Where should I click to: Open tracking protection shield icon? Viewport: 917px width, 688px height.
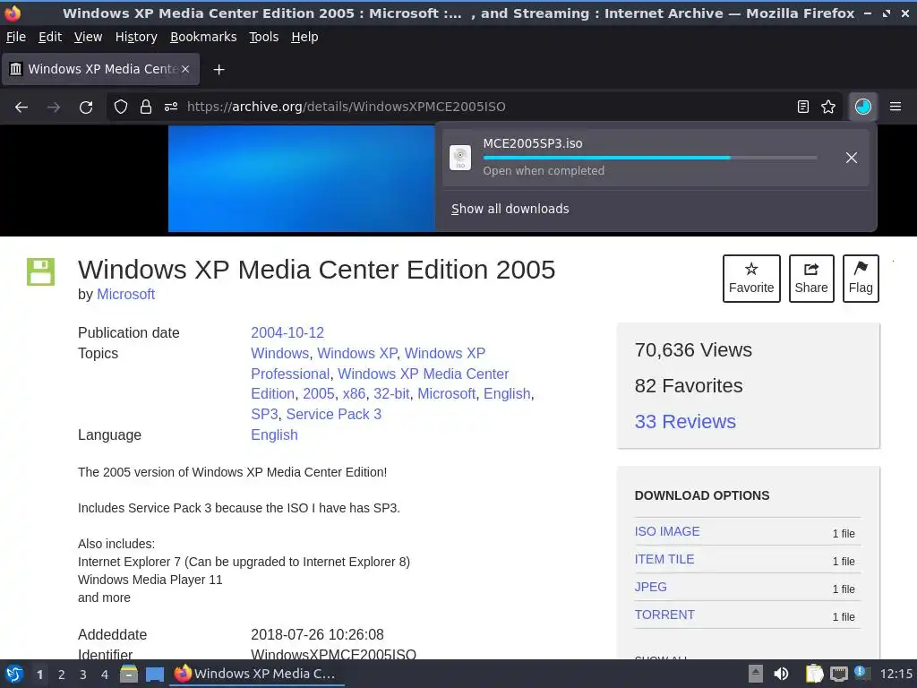click(121, 107)
